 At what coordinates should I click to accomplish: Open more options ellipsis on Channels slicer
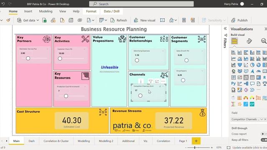163,81
